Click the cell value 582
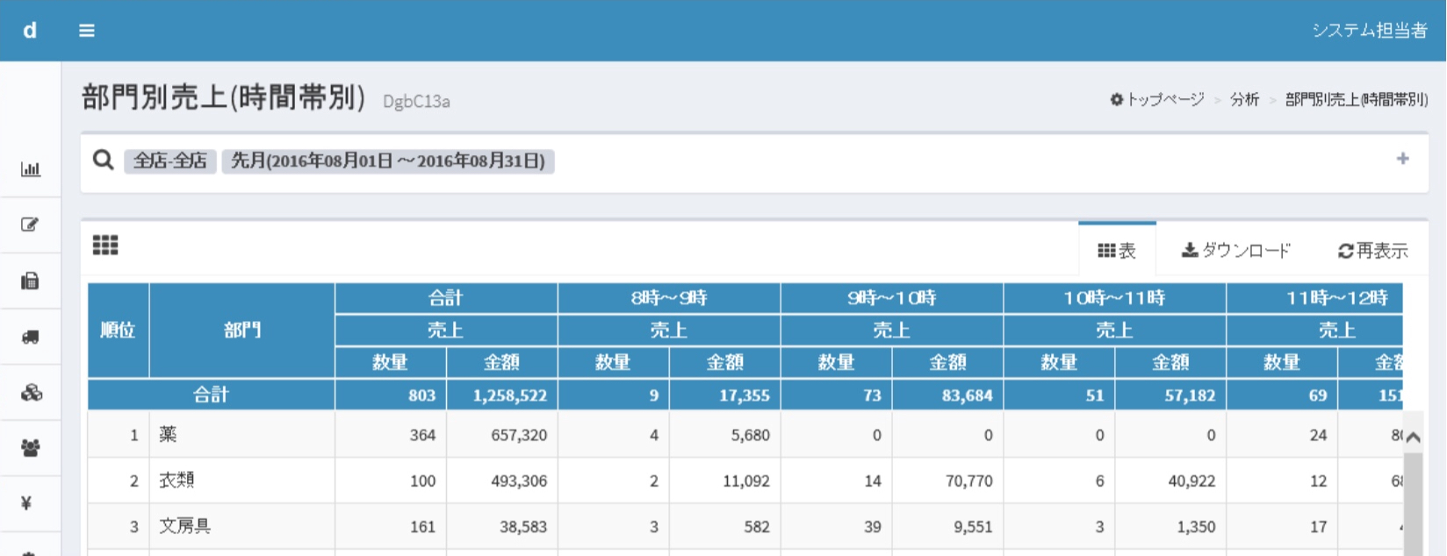This screenshot has height=556, width=1447. coord(757,527)
